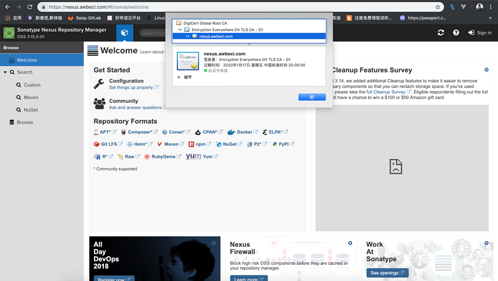Open the R format link
Viewport: 498px width, 281px height.
[x=103, y=156]
